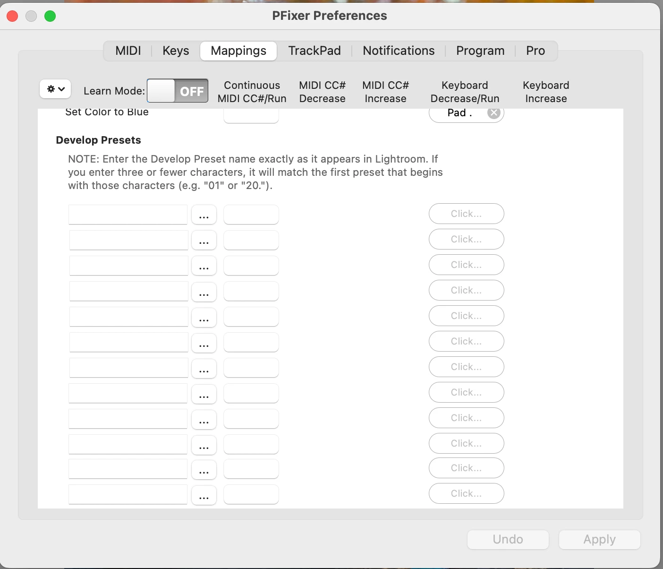Open the '...' preset chooser in the last preset row

204,495
